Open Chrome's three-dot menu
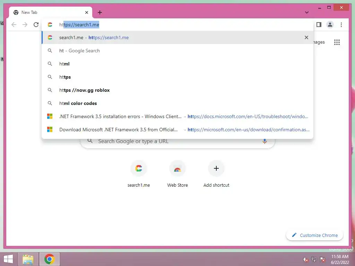The height and width of the screenshot is (266, 355). (x=341, y=25)
